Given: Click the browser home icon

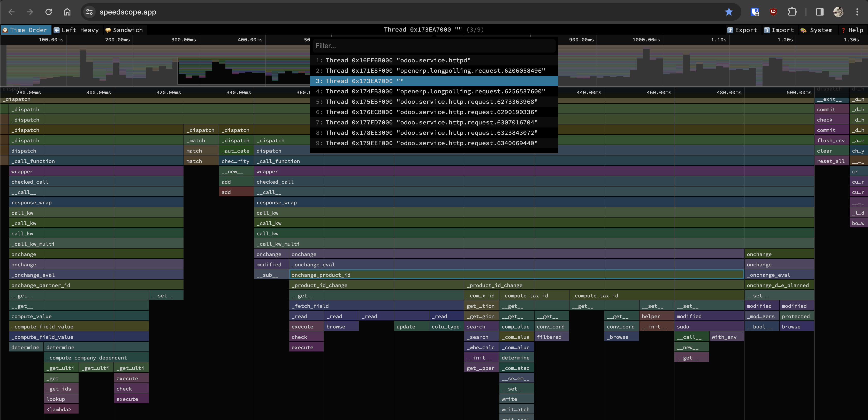Looking at the screenshot, I should coord(67,12).
